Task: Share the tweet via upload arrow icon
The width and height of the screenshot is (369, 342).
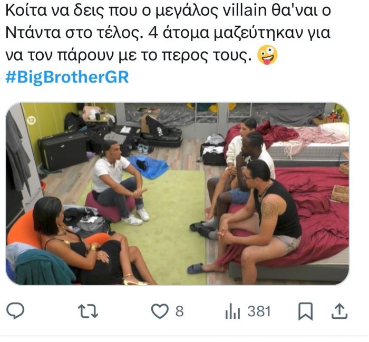Action: click(339, 311)
